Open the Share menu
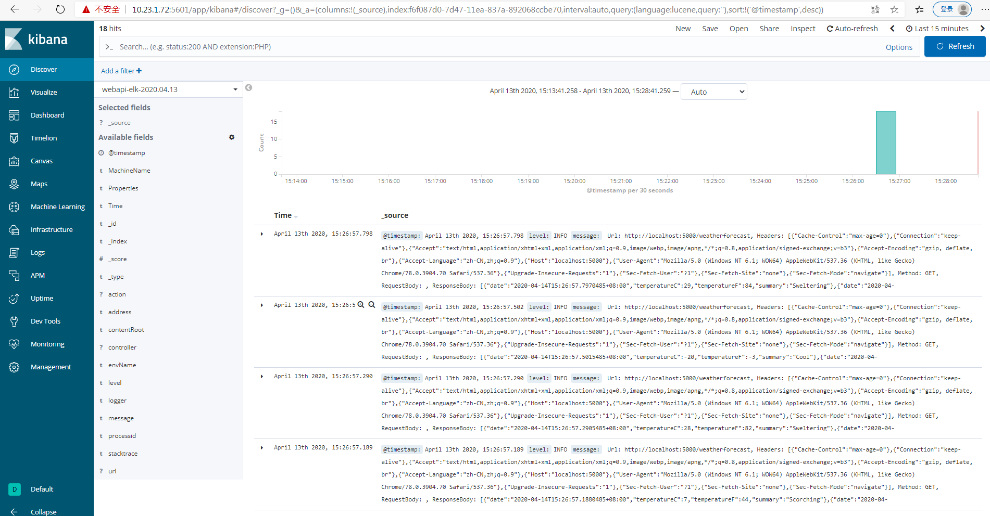 769,29
